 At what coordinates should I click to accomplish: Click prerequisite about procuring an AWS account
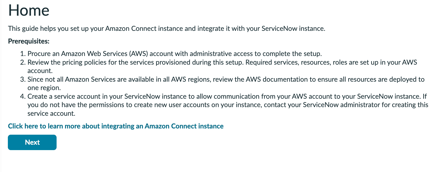coord(175,54)
